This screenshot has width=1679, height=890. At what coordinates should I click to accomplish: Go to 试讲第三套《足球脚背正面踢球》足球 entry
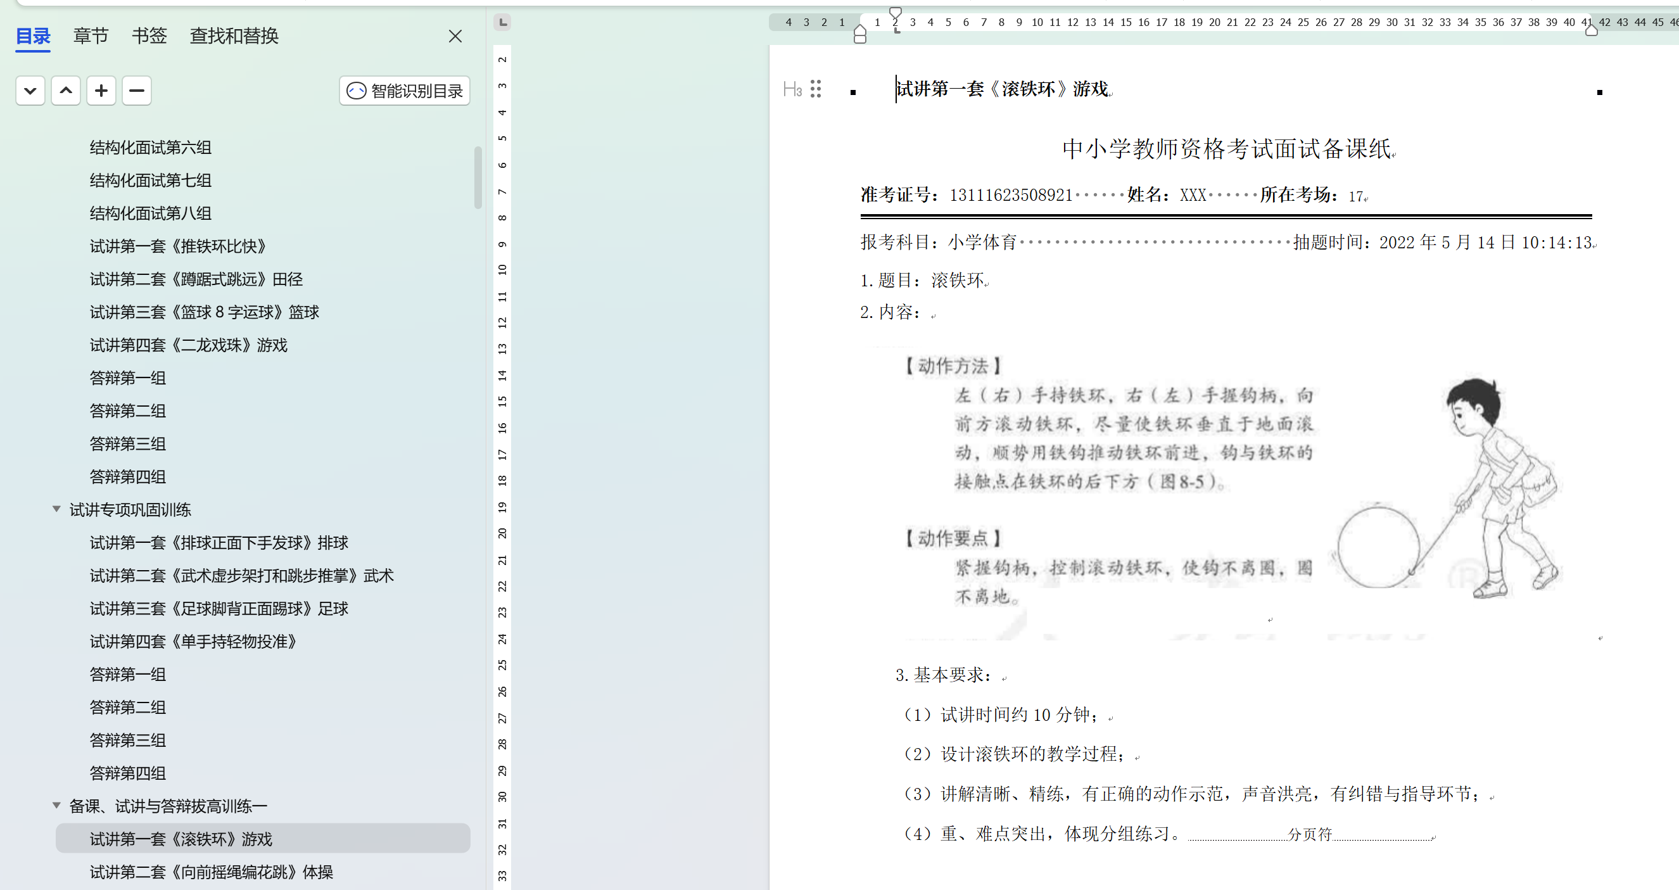[219, 608]
